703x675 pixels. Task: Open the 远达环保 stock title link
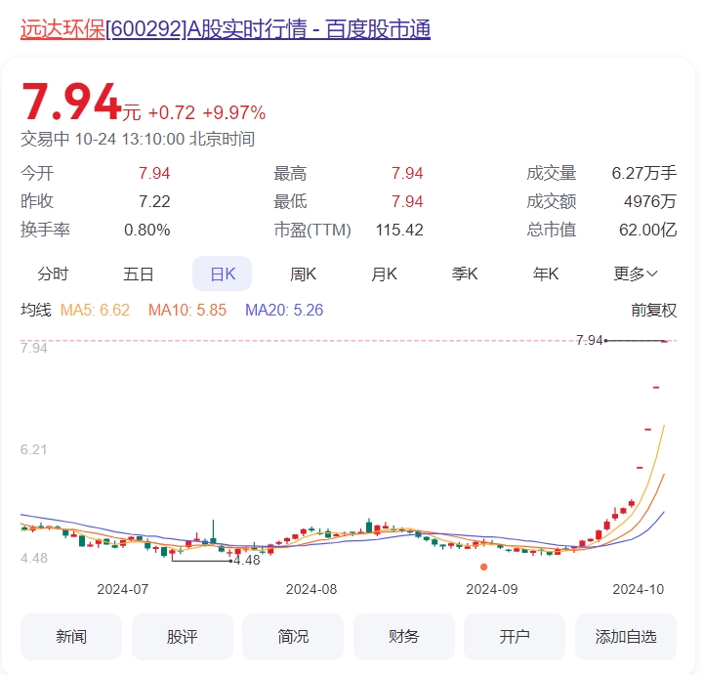click(225, 29)
